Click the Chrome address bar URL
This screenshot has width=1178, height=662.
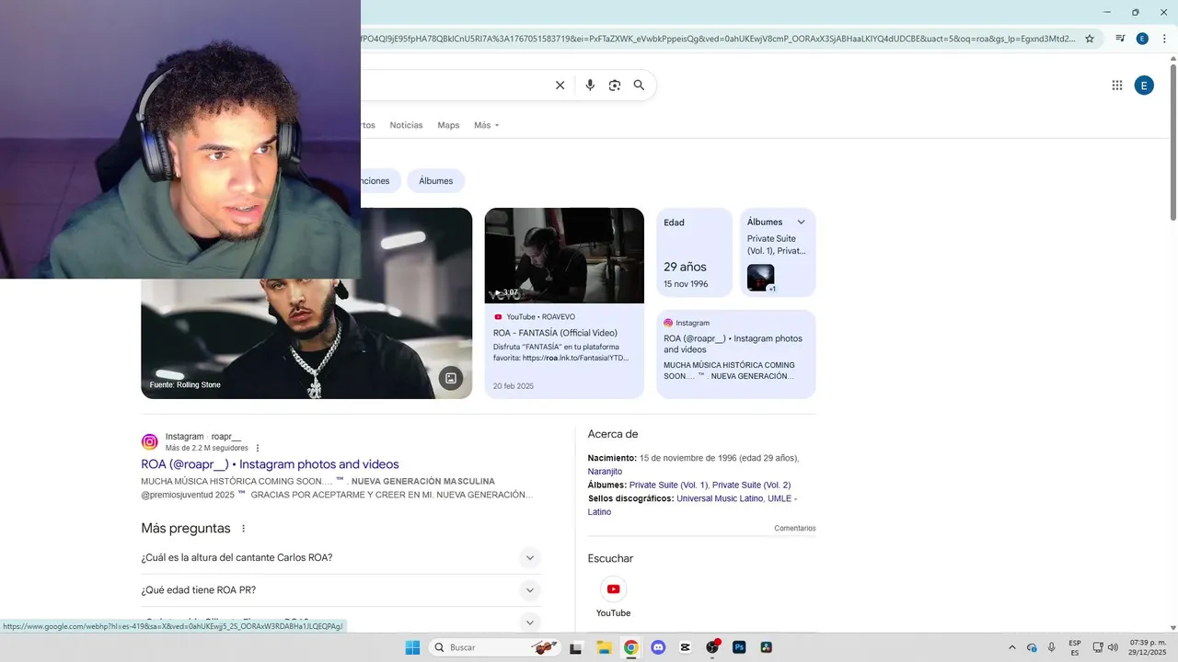point(720,39)
